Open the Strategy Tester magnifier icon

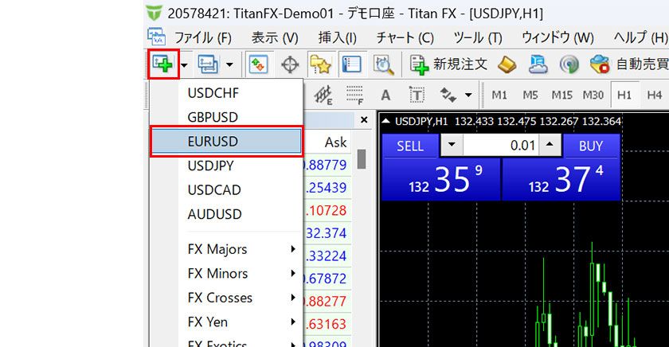pos(384,64)
